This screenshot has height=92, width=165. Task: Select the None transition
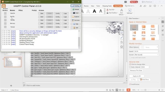(x=134, y=28)
